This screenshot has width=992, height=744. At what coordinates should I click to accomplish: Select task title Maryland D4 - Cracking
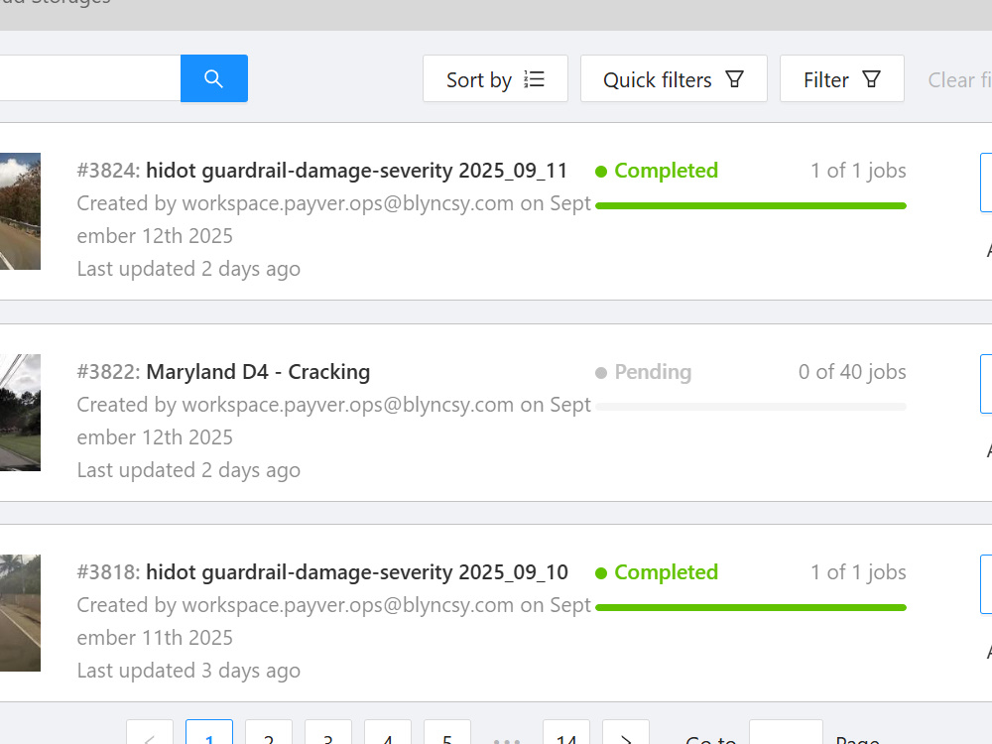[258, 371]
